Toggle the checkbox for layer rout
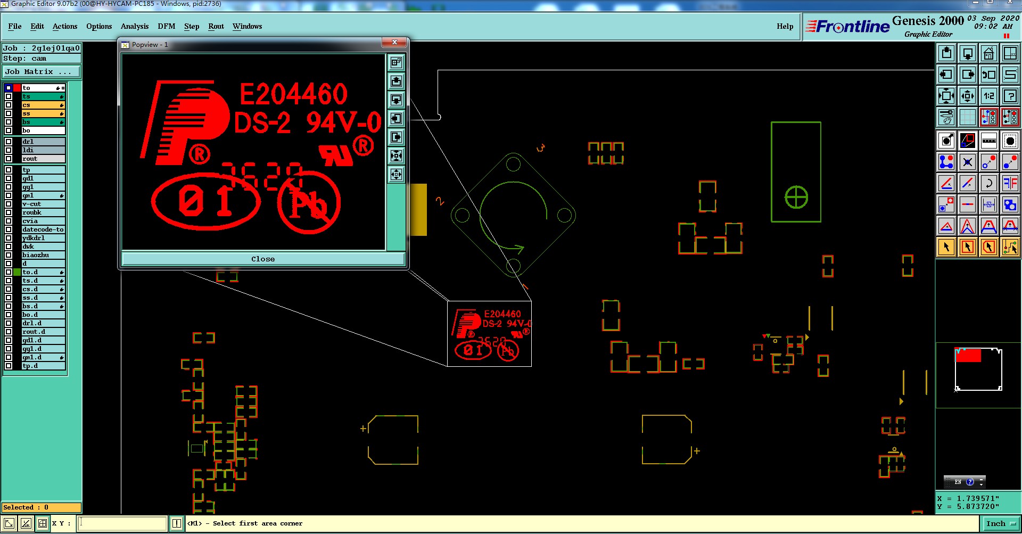 pos(9,159)
